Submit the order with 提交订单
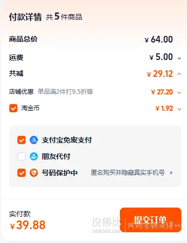187x243 pixels. [x=151, y=220]
